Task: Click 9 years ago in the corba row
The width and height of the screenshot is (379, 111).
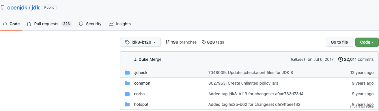Action: tap(363, 94)
